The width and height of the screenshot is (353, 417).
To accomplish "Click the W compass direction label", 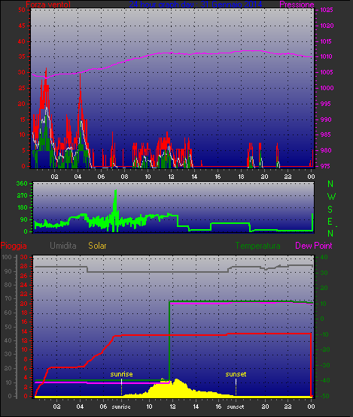I will click(x=331, y=197).
